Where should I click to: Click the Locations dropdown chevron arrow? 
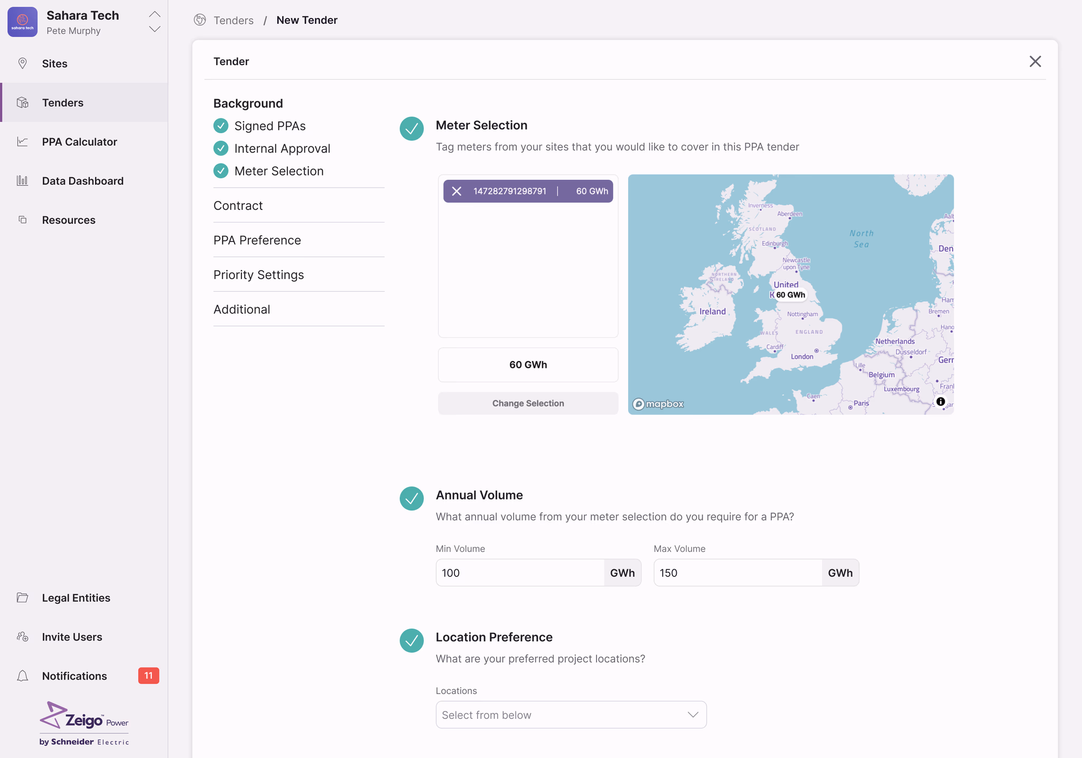(x=693, y=715)
